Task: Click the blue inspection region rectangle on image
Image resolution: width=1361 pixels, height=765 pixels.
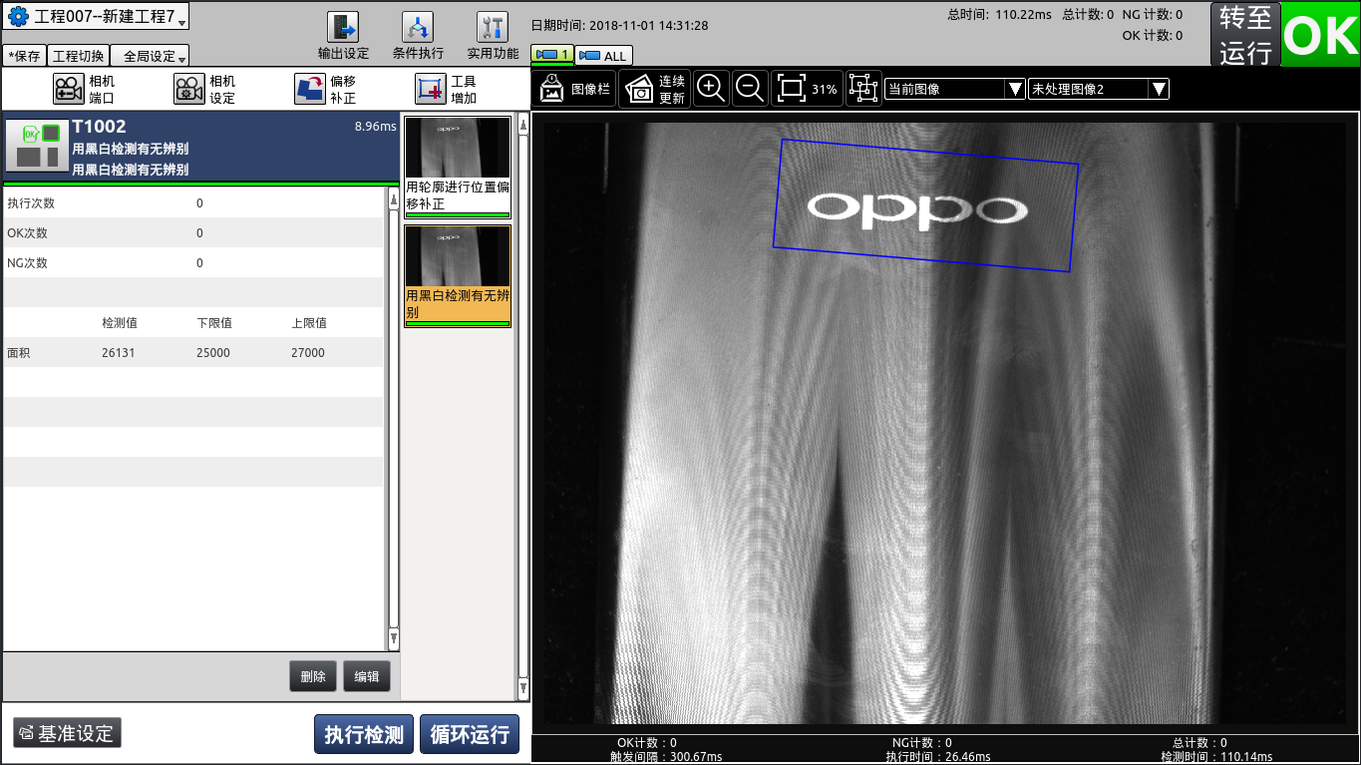Action: pyautogui.click(x=925, y=205)
